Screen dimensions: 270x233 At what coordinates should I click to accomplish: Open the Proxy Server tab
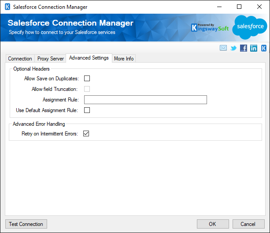point(51,59)
